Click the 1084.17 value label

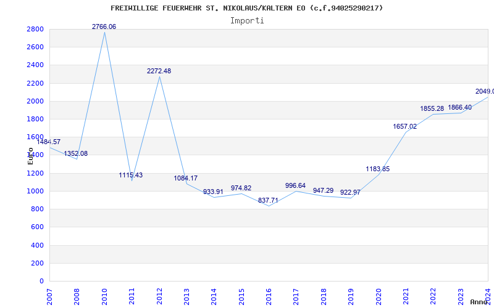coord(186,178)
